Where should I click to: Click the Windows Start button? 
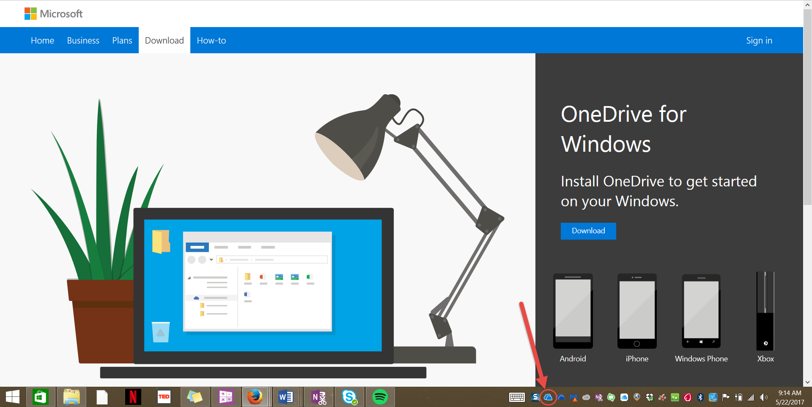[x=13, y=397]
